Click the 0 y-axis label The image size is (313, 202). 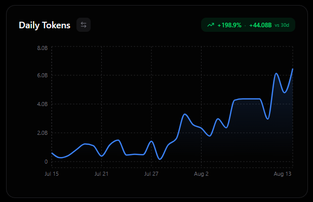click(46, 162)
